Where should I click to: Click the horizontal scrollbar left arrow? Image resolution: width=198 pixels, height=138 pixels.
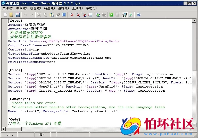point(3,129)
